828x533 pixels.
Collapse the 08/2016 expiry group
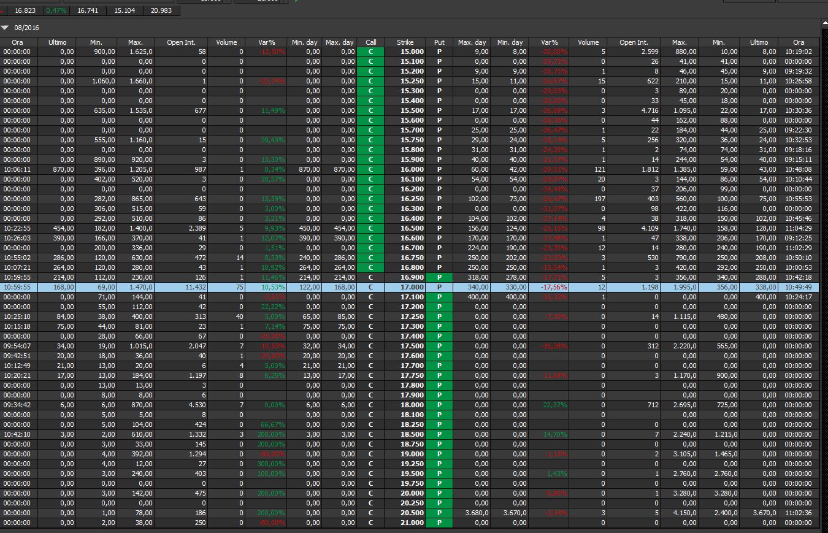click(x=5, y=28)
